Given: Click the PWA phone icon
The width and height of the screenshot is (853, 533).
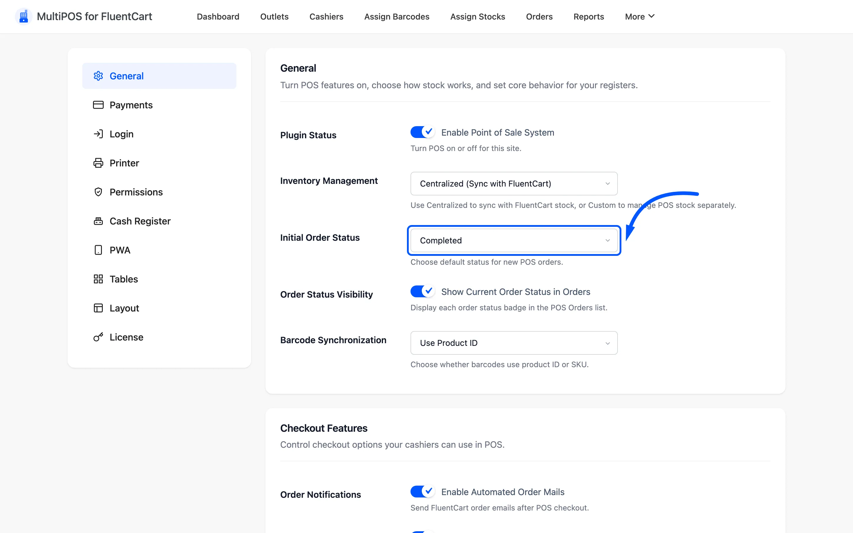Looking at the screenshot, I should 98,250.
